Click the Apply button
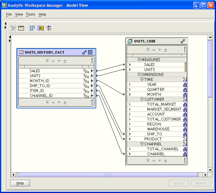Screen dimensions: 216x193 pos(179,183)
